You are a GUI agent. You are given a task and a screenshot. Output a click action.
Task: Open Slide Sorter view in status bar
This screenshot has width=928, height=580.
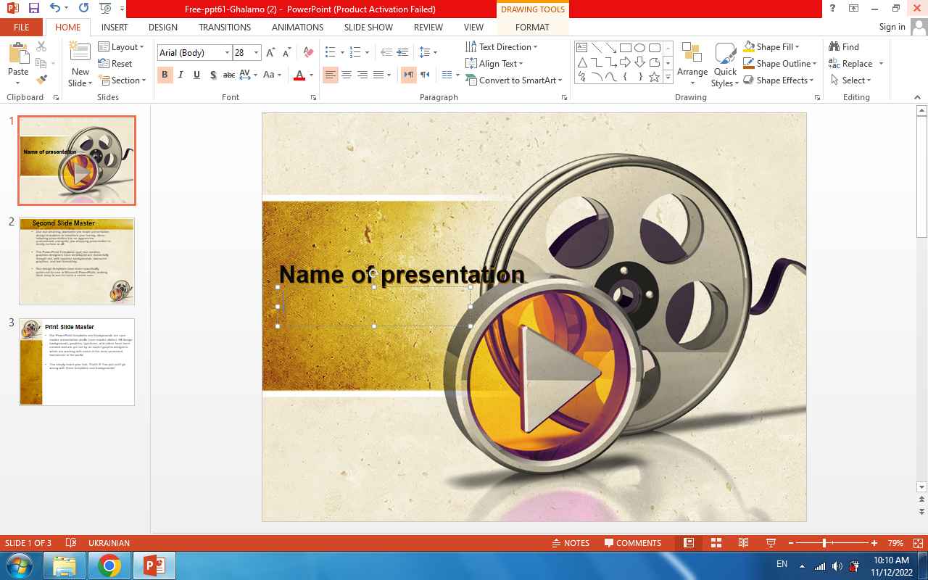click(x=716, y=543)
